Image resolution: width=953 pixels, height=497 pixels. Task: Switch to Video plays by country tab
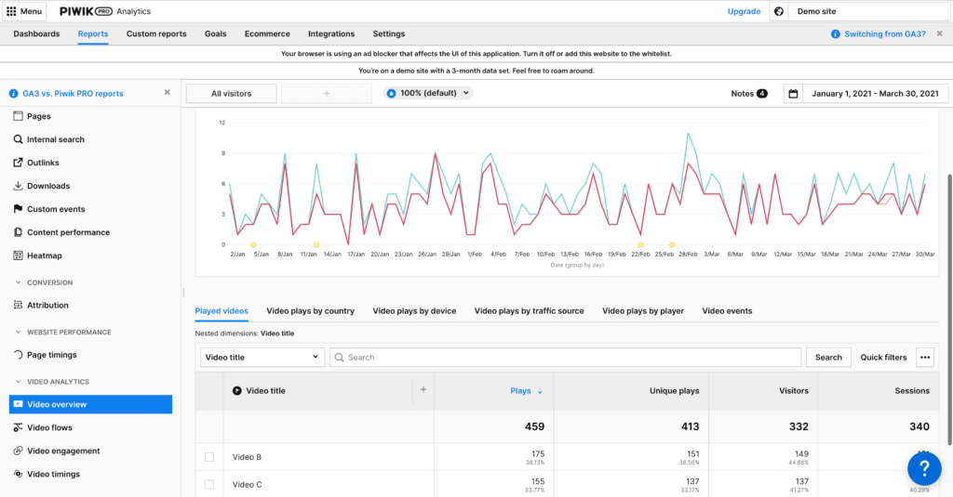pos(310,310)
